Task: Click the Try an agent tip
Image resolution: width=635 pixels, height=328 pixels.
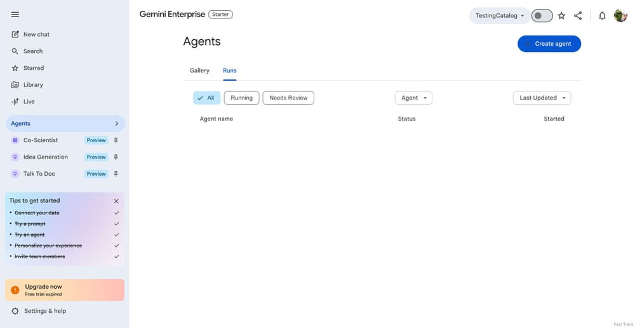Action: click(30, 235)
